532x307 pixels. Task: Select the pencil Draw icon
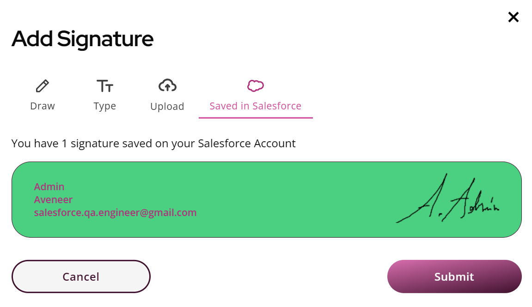43,86
